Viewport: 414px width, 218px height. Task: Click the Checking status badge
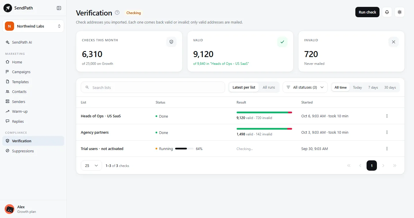click(134, 13)
